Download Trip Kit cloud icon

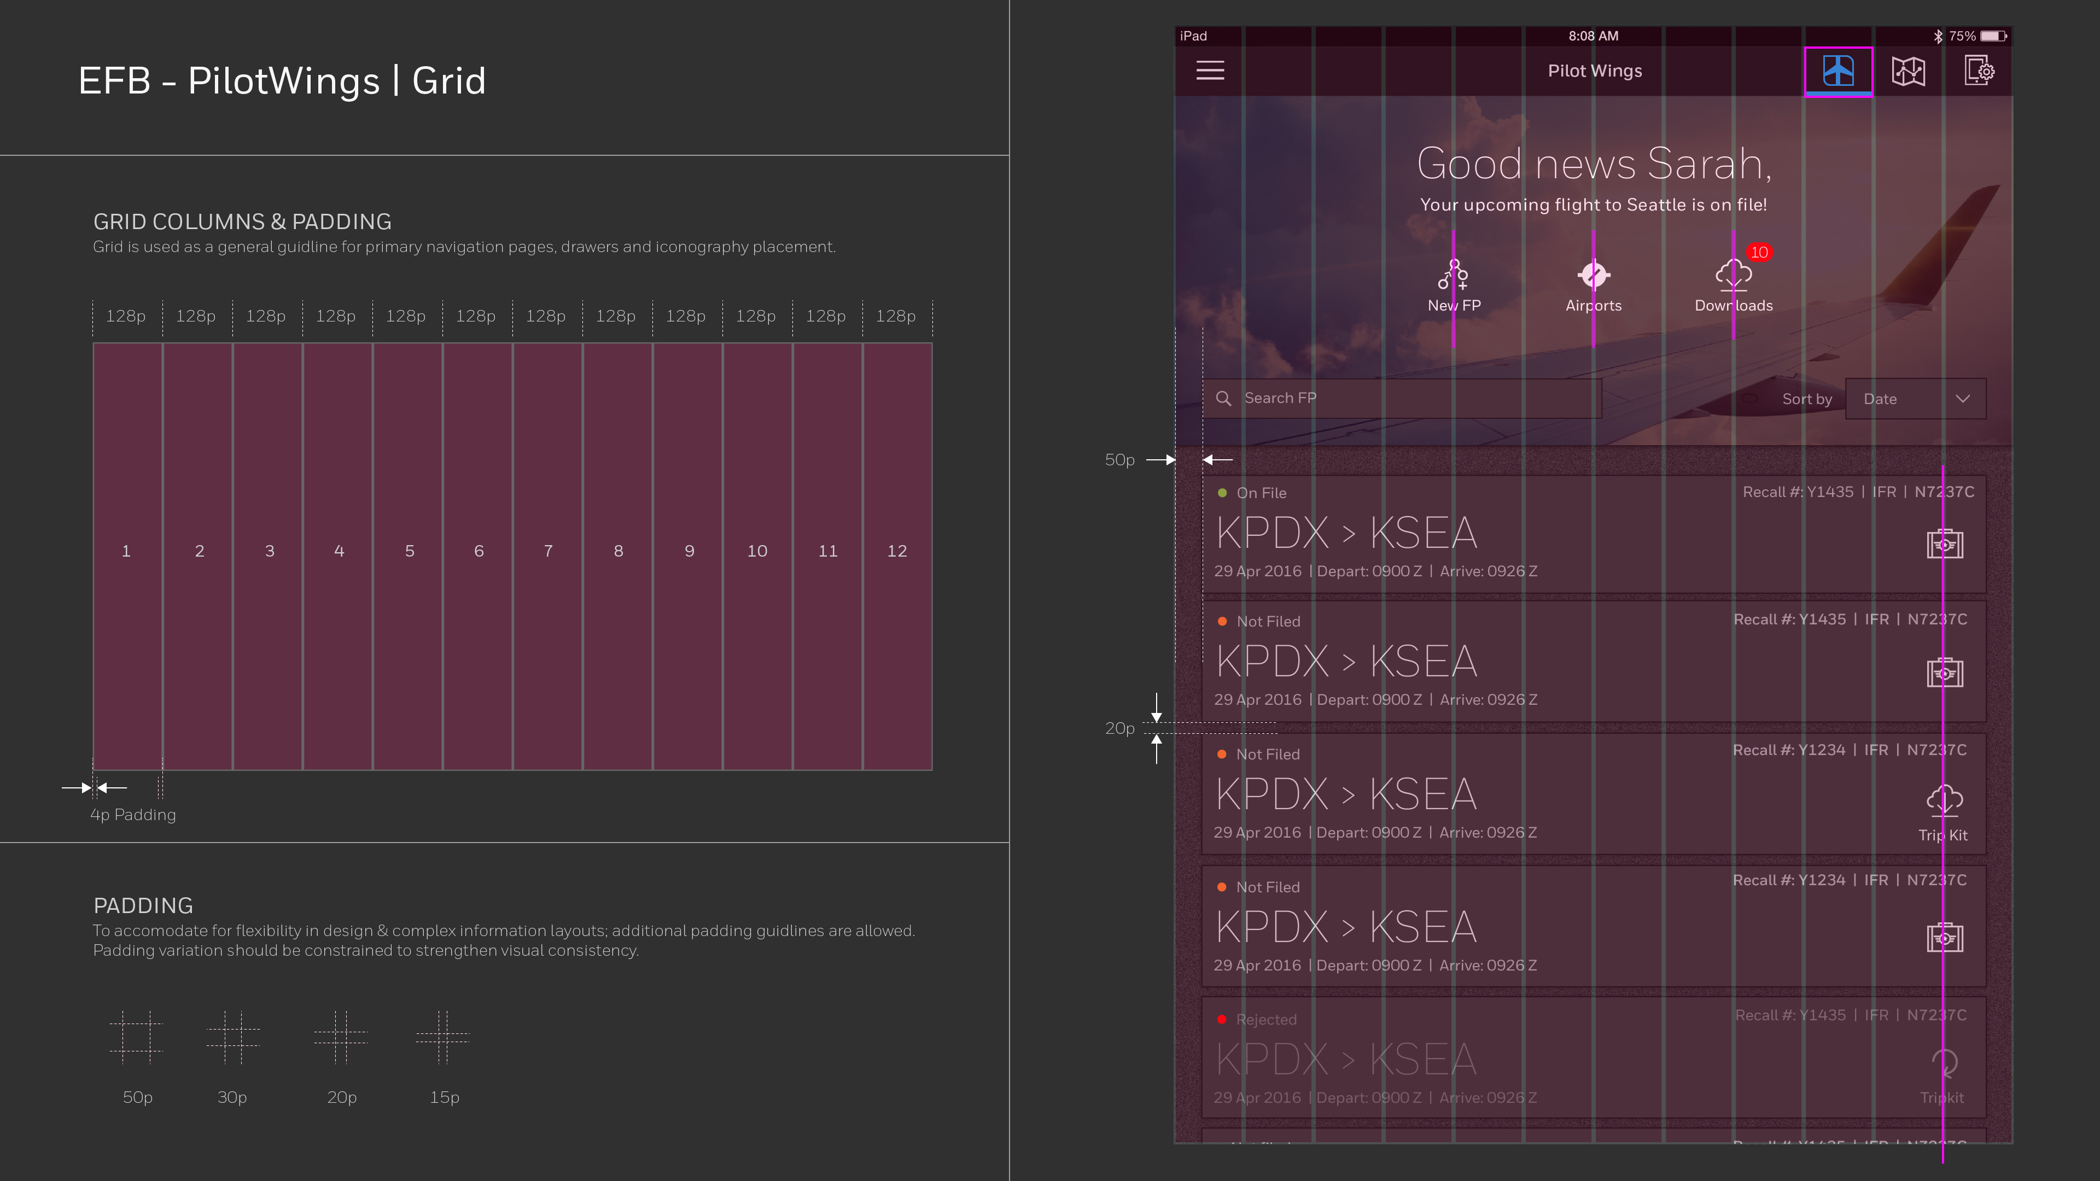1944,800
